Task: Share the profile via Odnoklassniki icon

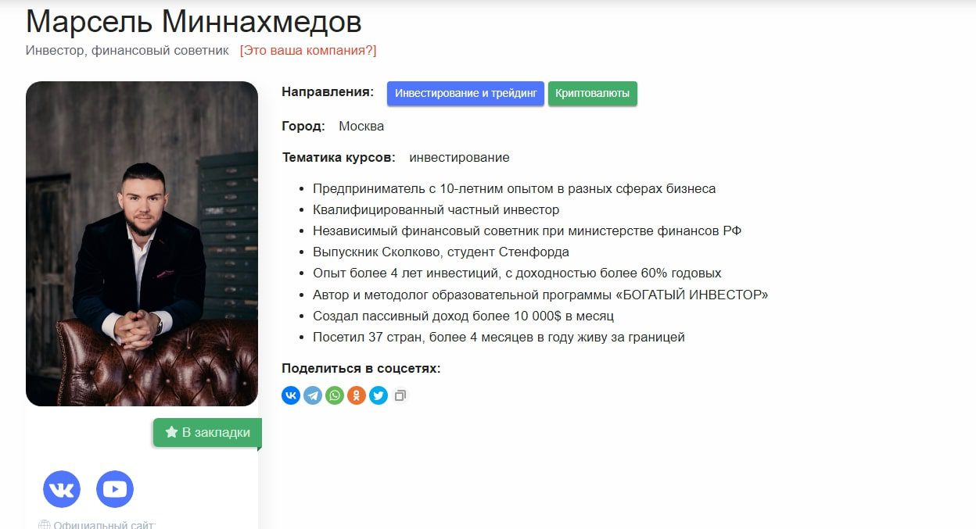Action: pos(357,395)
